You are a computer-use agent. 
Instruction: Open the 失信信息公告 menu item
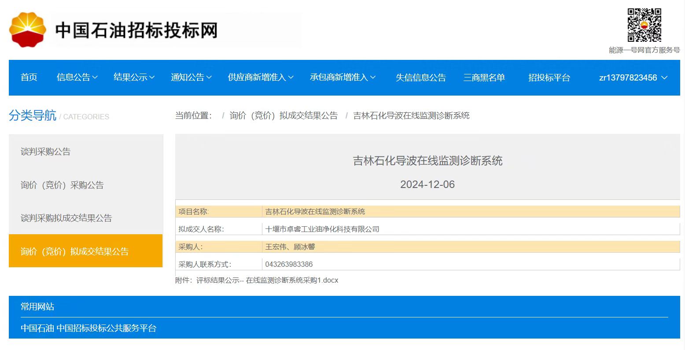[421, 77]
